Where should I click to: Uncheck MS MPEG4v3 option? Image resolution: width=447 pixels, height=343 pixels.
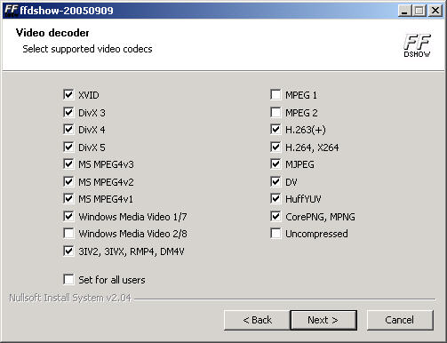pos(68,164)
